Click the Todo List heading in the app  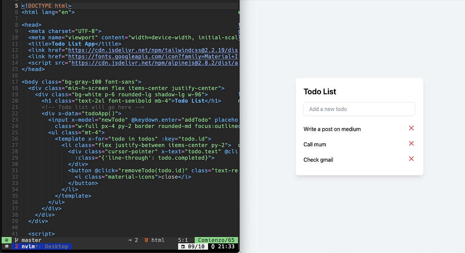click(320, 92)
